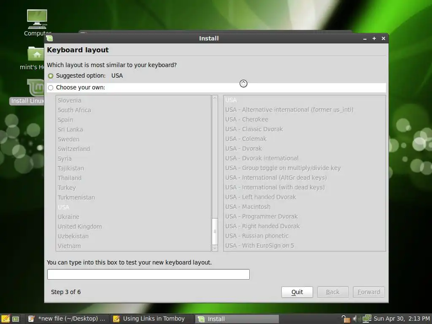Viewport: 432px width, 324px height.
Task: Open the Computer desktop icon
Action: 37,19
